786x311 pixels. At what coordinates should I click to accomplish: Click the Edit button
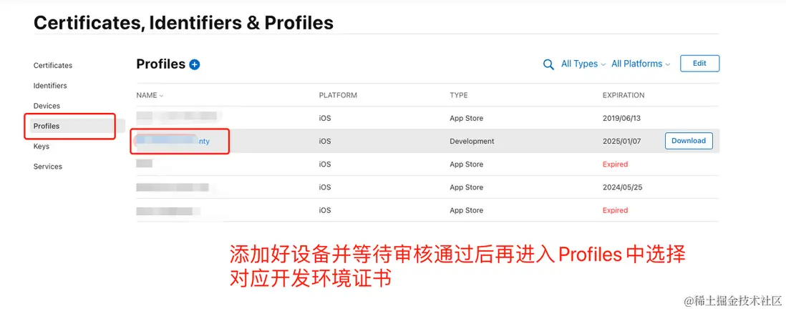(x=699, y=64)
